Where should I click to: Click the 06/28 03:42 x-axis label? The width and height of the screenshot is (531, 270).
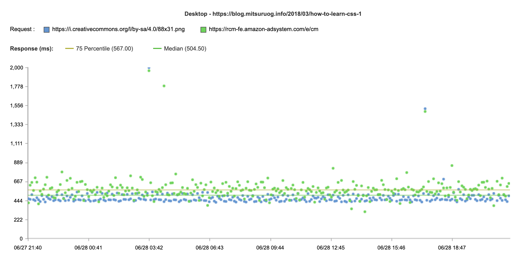(x=149, y=248)
